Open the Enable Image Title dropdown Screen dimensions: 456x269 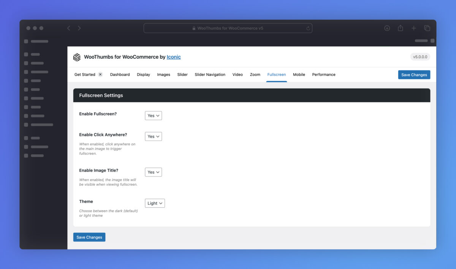coord(153,172)
